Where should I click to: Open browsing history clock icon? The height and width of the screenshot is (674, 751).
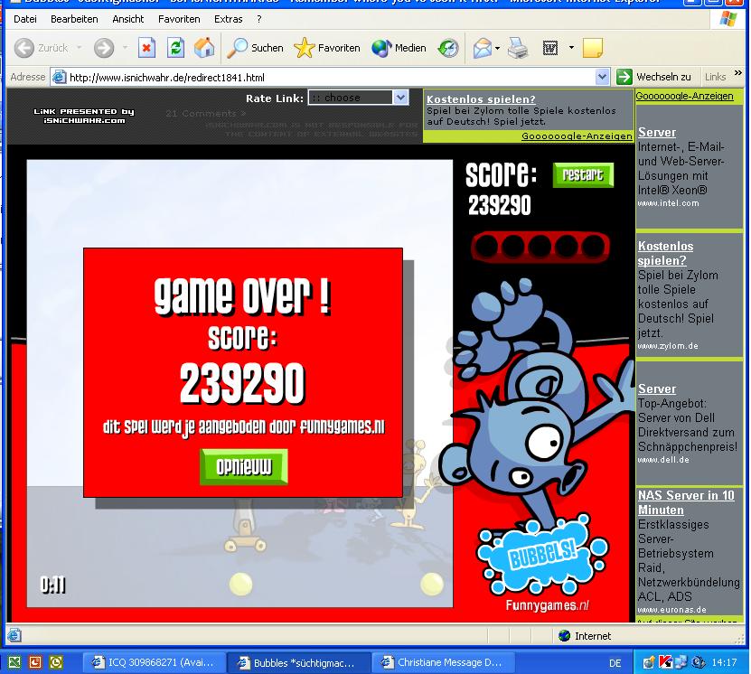pos(448,48)
